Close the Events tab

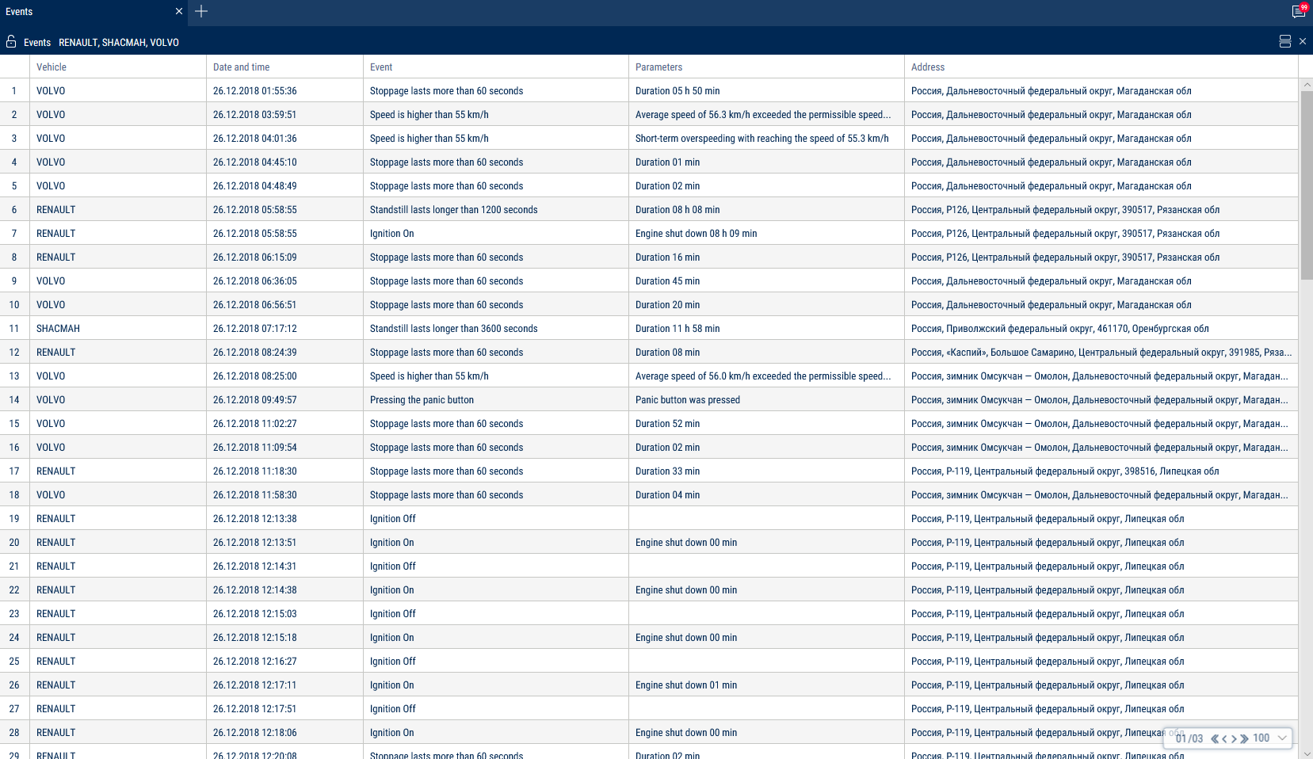(179, 11)
